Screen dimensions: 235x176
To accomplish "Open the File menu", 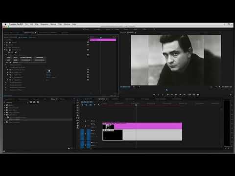I will 26,24.
